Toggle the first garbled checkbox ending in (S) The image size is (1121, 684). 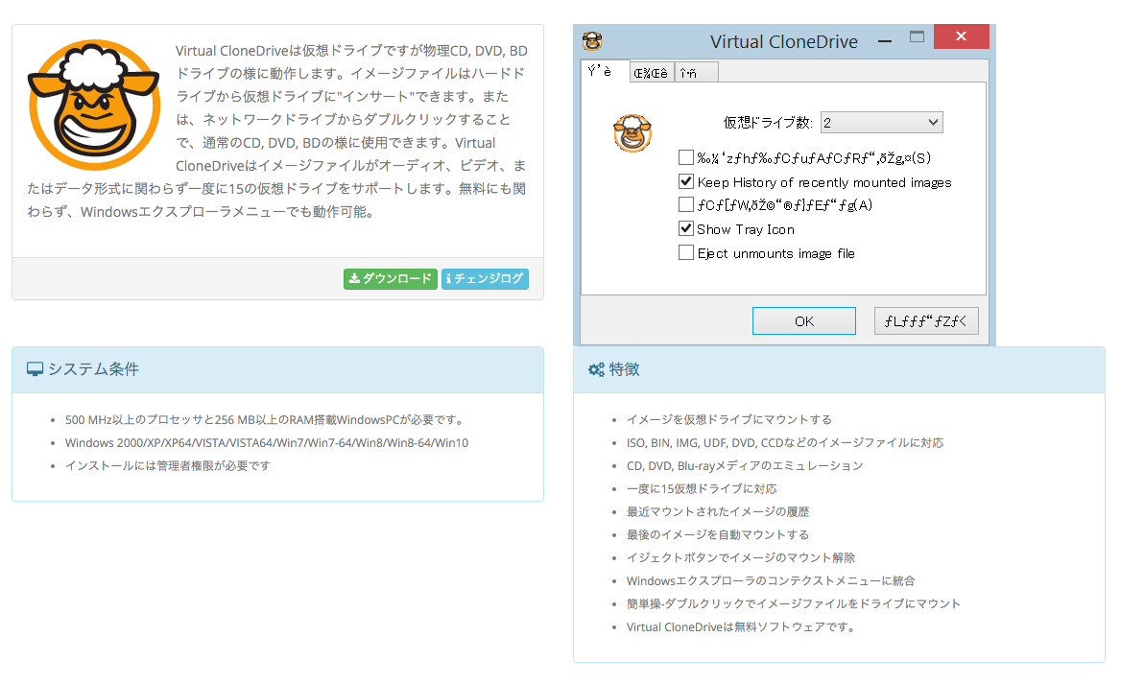coord(686,157)
